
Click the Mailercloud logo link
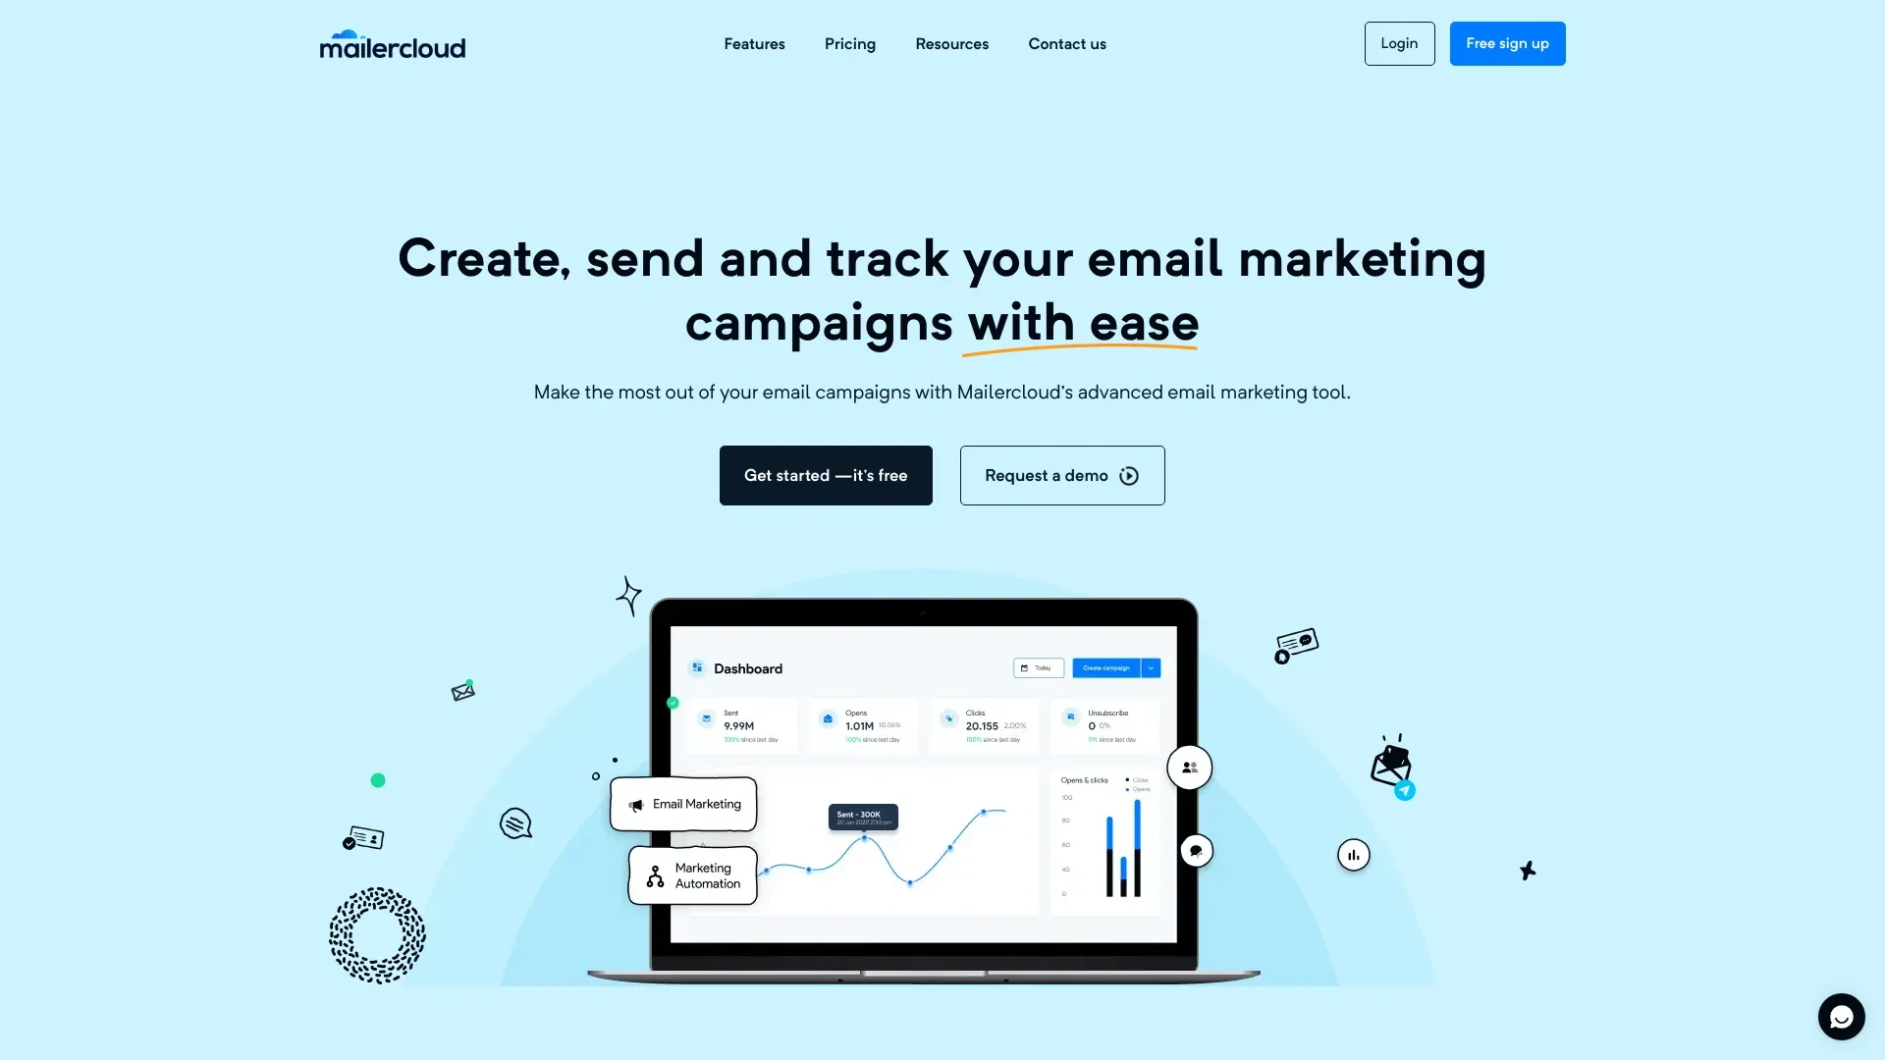(x=393, y=43)
